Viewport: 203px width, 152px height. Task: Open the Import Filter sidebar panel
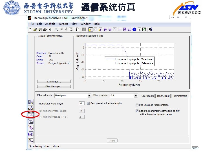point(31,134)
